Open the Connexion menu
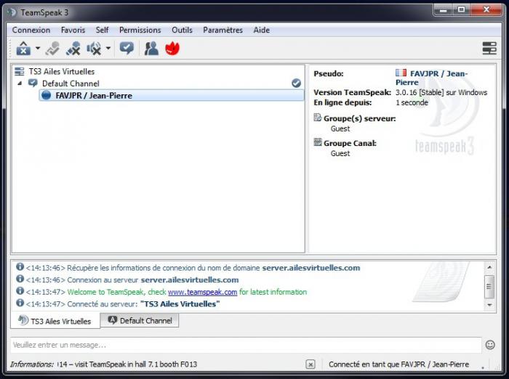This screenshot has height=379, width=509. pos(31,30)
